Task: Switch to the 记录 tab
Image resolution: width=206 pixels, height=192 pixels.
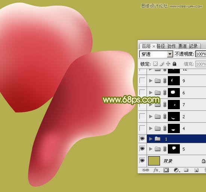Action: 194,46
